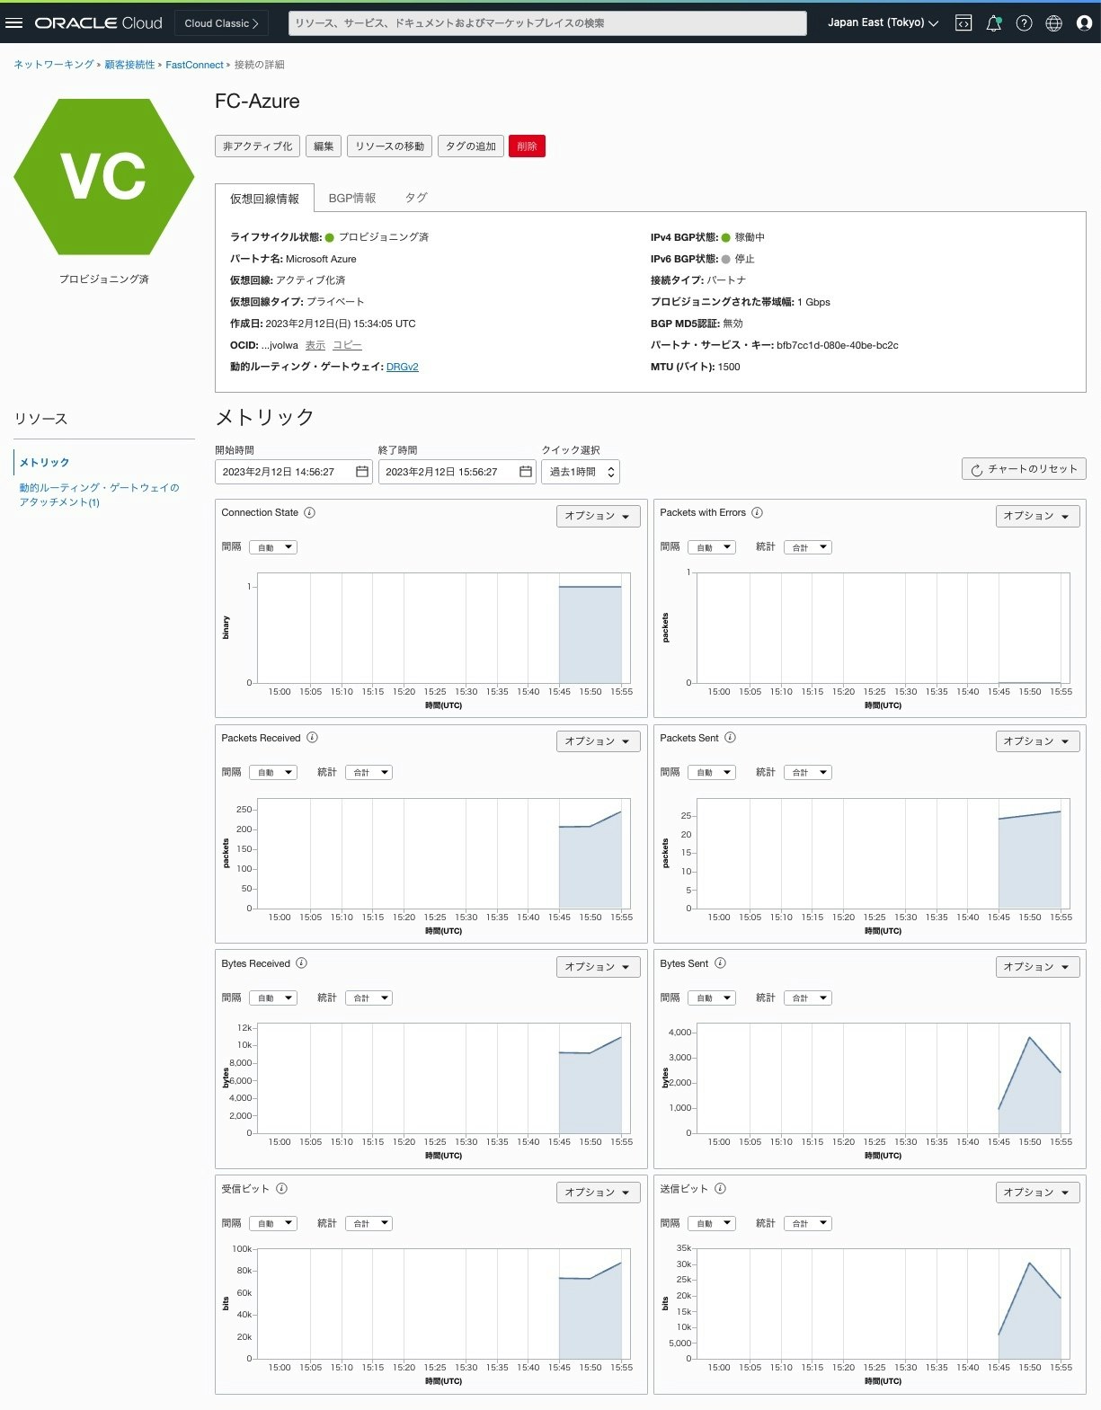Click the ORACLE Cloud logo
1101x1410 pixels.
coord(99,22)
